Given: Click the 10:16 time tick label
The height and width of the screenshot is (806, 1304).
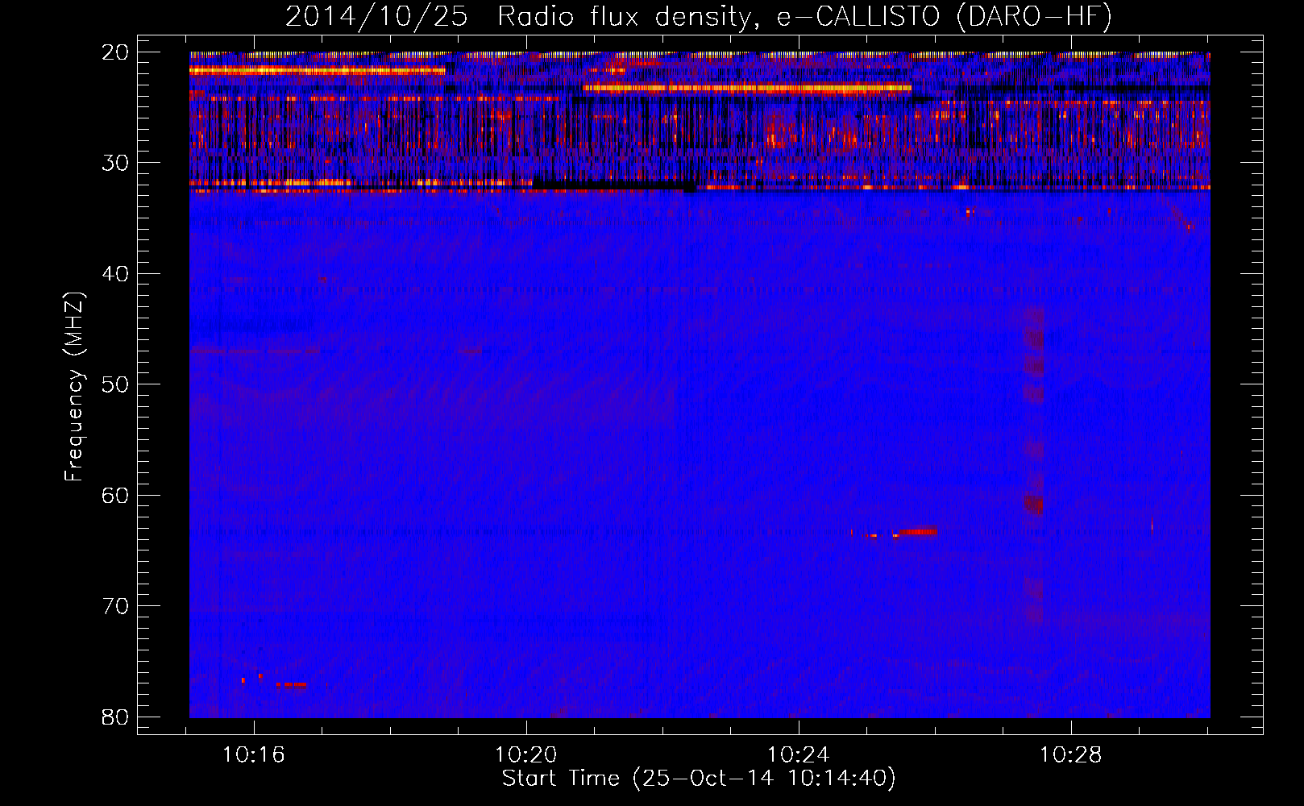Looking at the screenshot, I should point(254,755).
